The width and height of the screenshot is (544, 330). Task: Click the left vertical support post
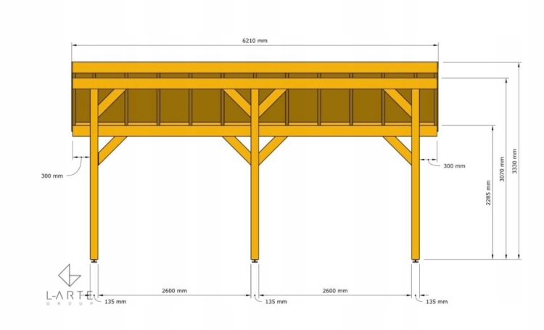tap(94, 175)
